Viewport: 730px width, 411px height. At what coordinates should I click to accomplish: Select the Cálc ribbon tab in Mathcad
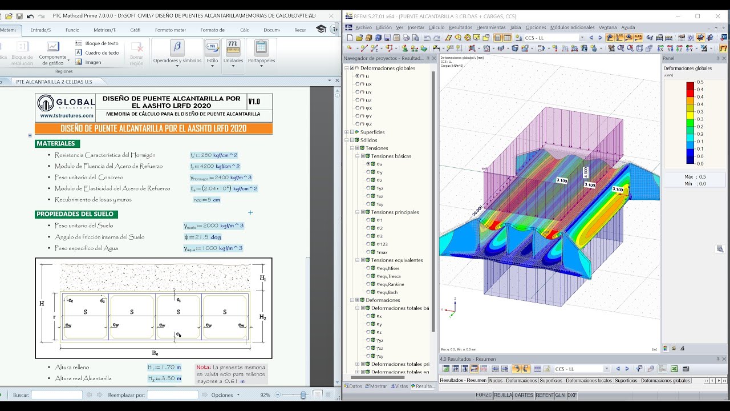[244, 30]
